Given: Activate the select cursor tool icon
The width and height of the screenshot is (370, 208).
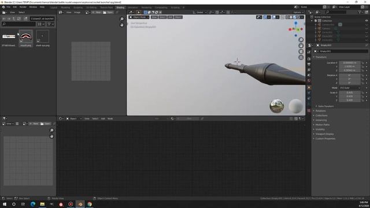Looking at the screenshot, I should [x=139, y=12].
